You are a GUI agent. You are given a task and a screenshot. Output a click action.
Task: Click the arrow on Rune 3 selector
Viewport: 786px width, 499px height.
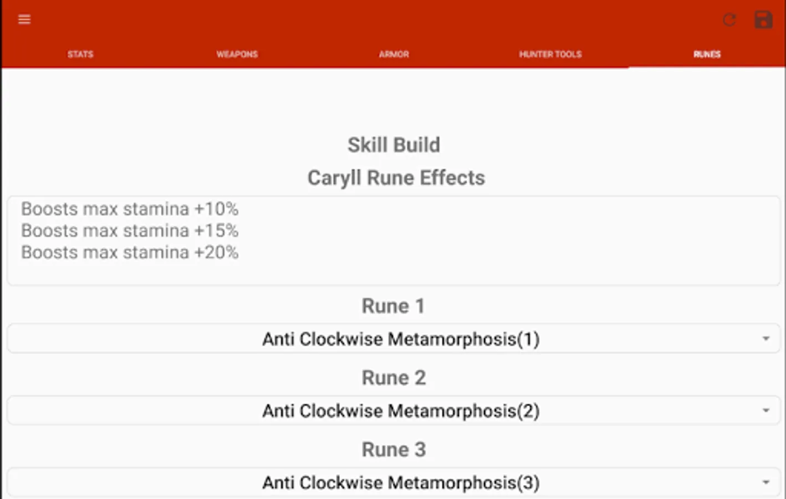coord(765,482)
